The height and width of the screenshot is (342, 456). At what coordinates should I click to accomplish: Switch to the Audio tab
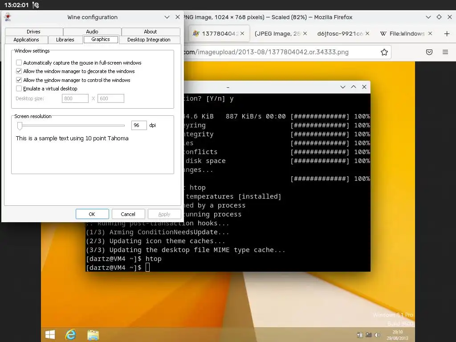[92, 32]
